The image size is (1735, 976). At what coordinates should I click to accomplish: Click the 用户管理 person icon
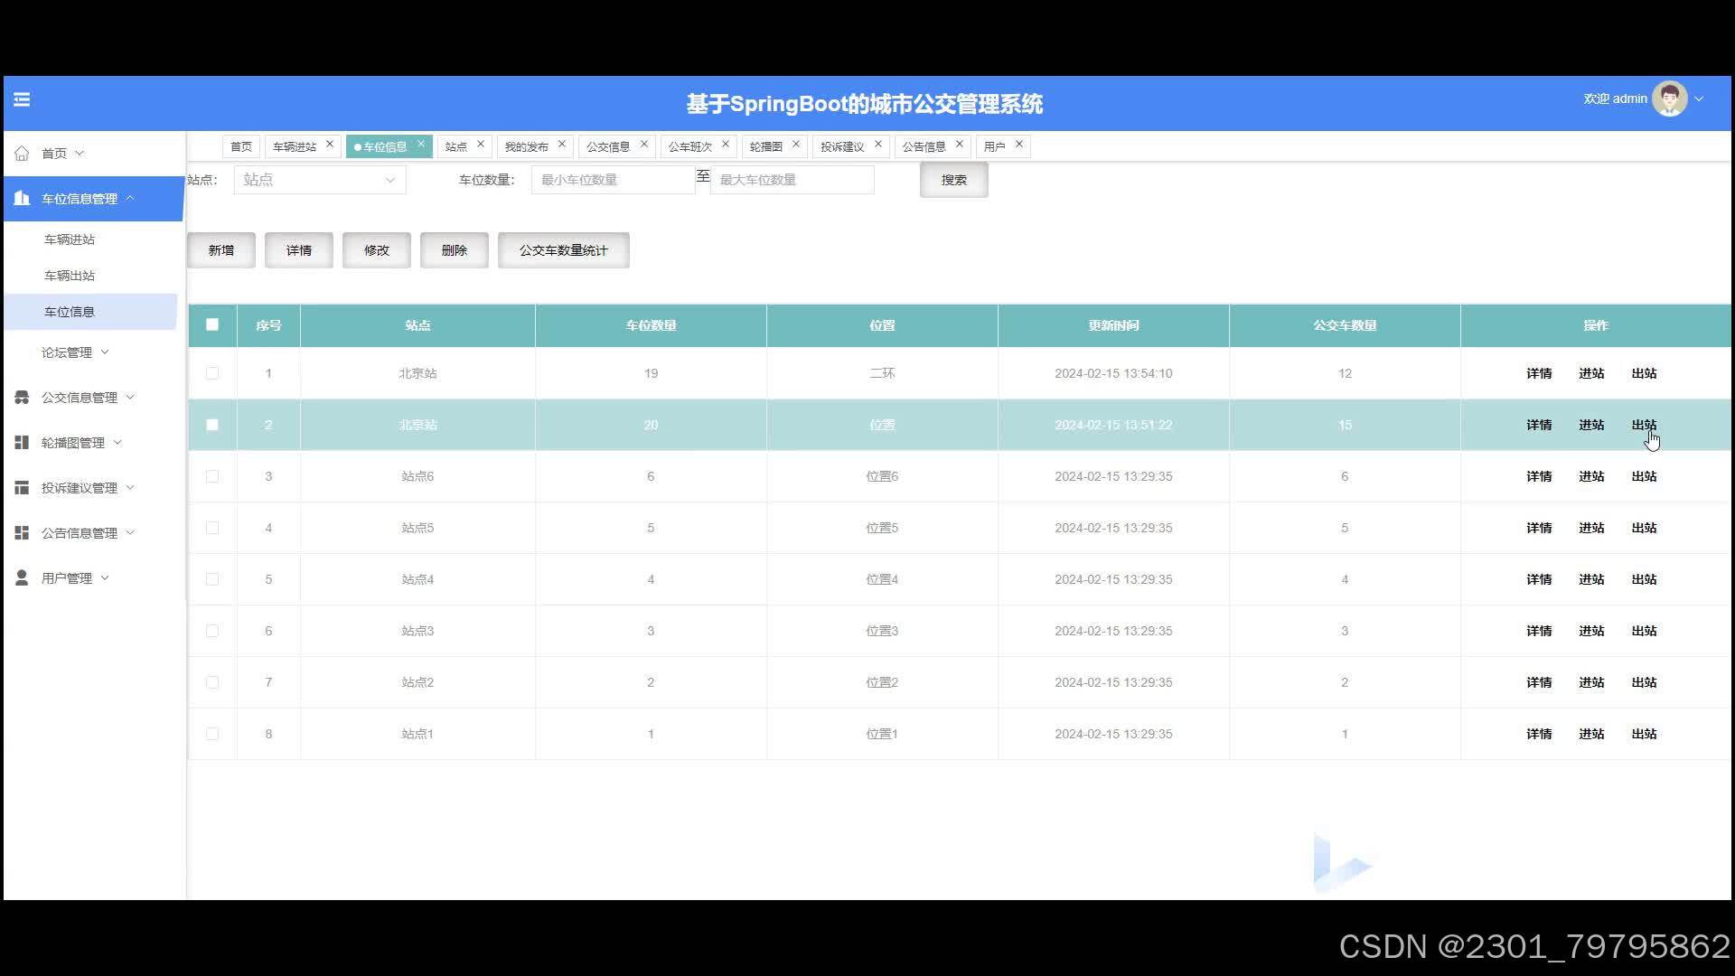click(22, 578)
